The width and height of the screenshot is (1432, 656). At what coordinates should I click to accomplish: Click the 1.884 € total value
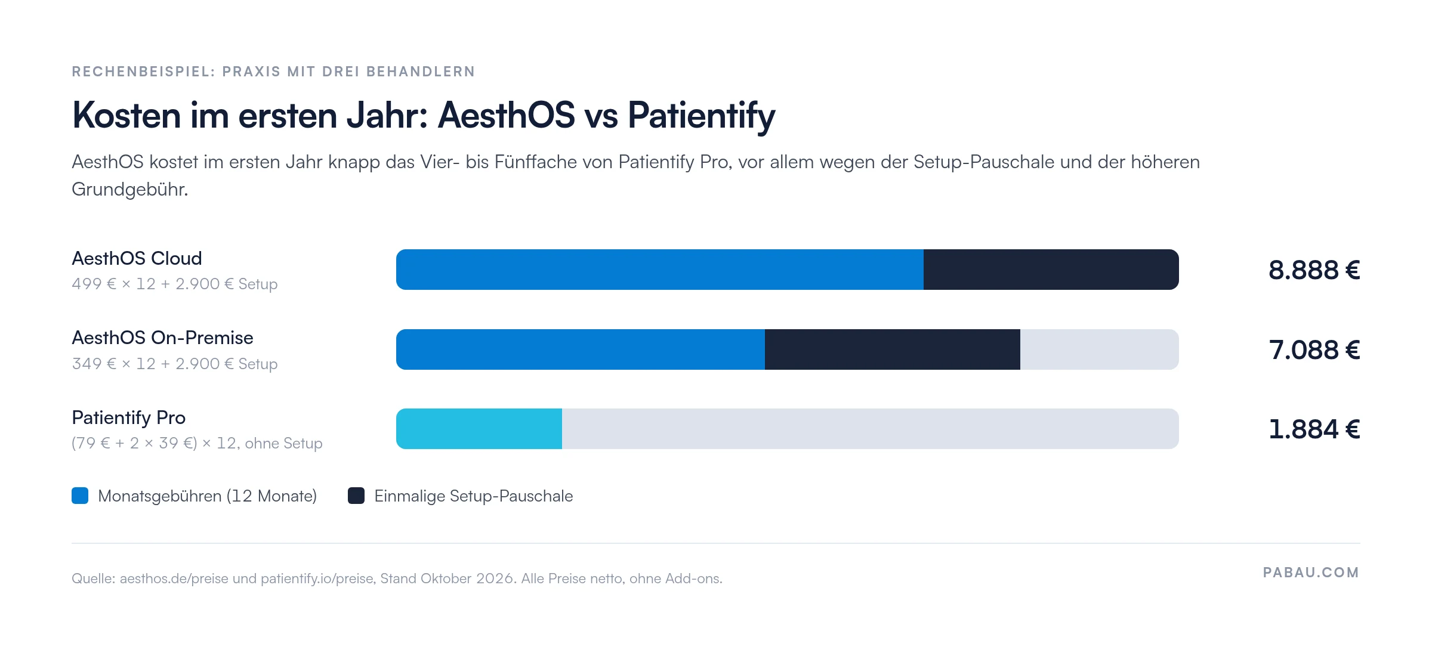pyautogui.click(x=1314, y=429)
